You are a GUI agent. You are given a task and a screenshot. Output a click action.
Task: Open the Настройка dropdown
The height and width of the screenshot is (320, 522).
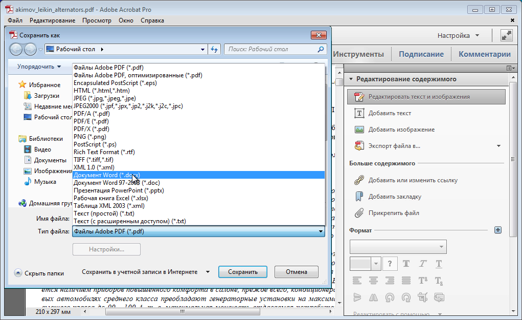[x=458, y=35]
